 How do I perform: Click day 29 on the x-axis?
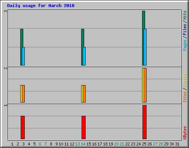(166, 144)
